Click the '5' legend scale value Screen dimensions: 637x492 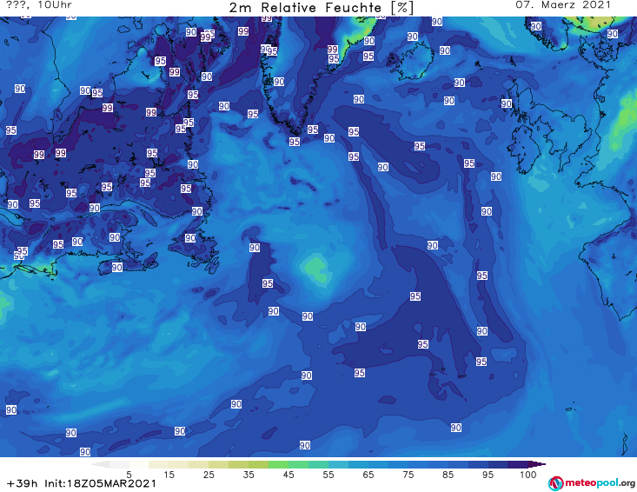(x=129, y=475)
